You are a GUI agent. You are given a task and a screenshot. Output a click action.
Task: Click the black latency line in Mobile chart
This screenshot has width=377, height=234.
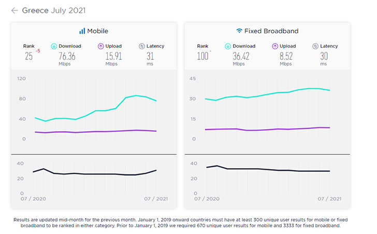point(85,174)
